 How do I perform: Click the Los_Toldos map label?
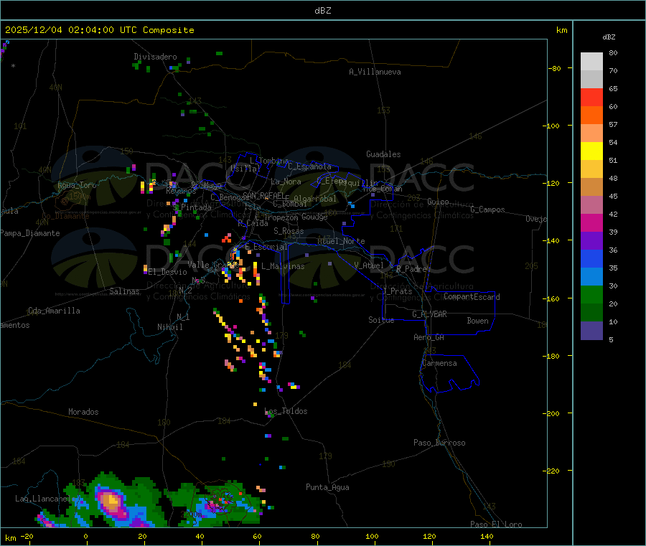(286, 411)
